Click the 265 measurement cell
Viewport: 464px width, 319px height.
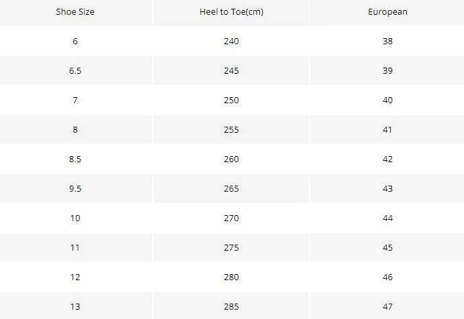click(232, 189)
